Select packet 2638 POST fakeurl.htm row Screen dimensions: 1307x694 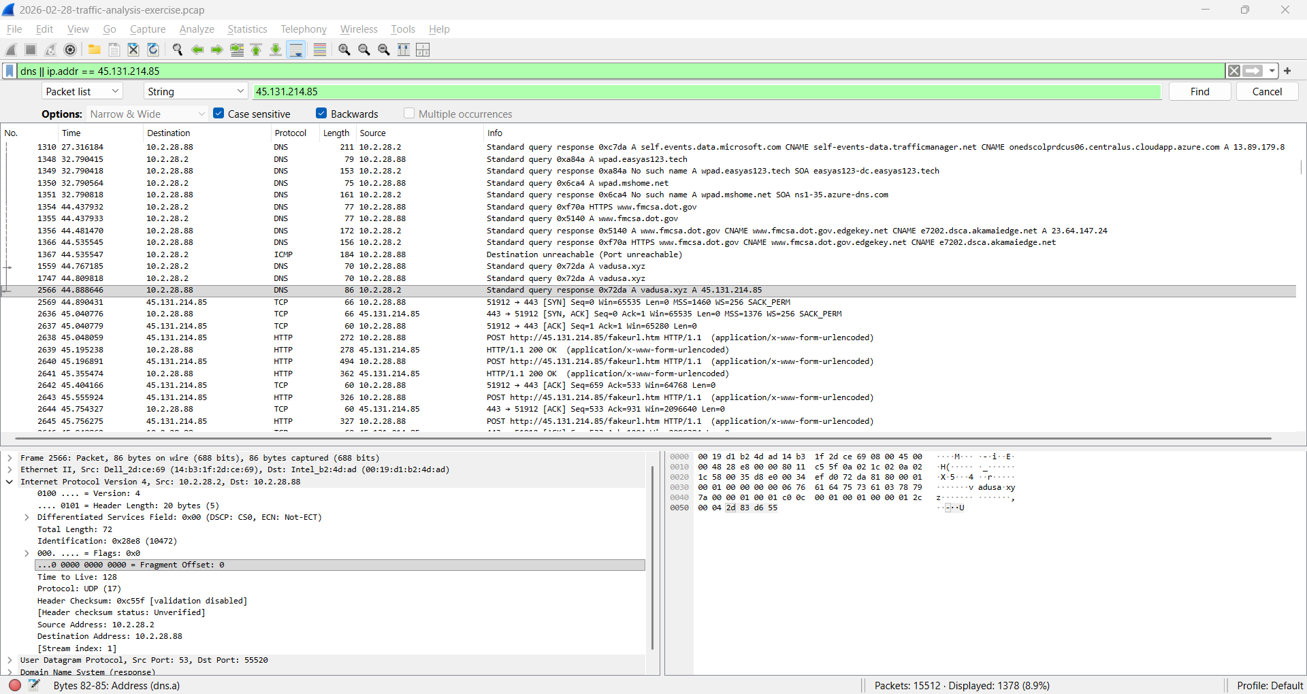point(649,337)
